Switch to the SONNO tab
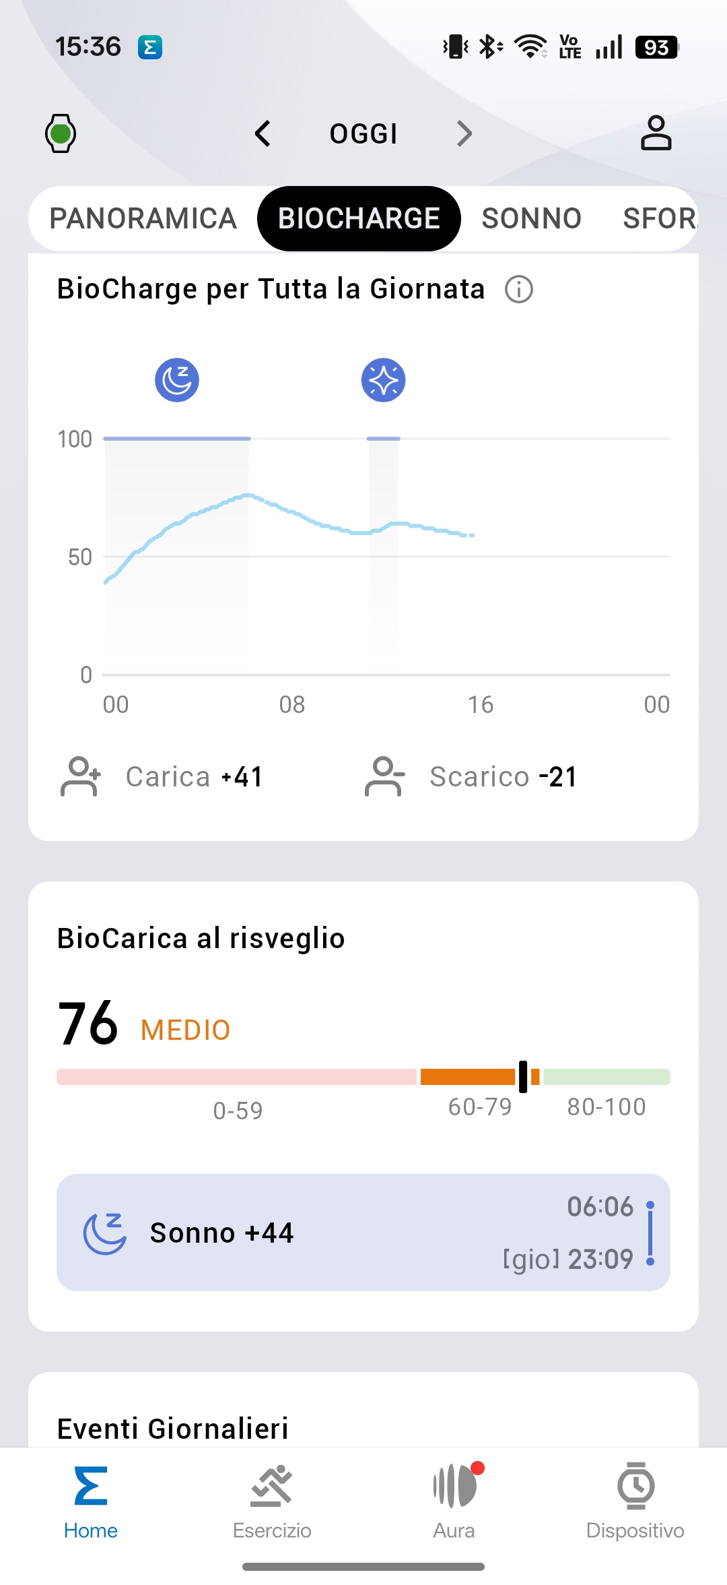Screen dimensions: 727x1585 (531, 218)
